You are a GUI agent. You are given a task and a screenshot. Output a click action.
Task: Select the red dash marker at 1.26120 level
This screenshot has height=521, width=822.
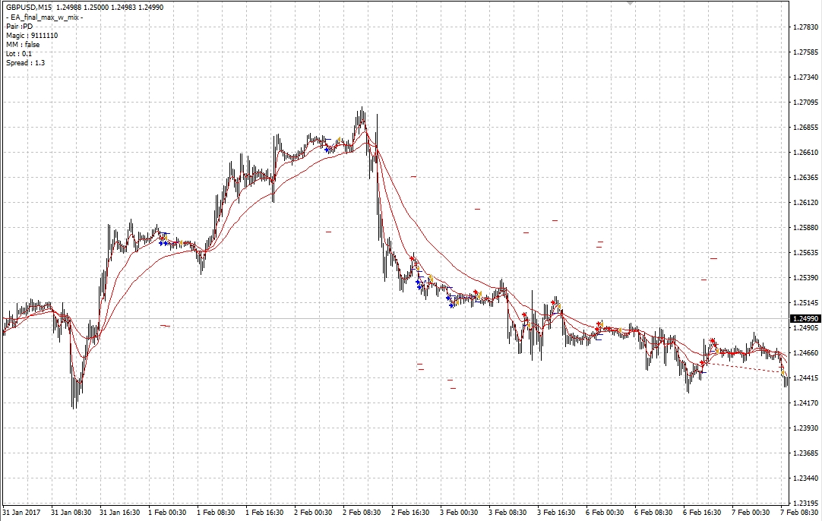pyautogui.click(x=477, y=209)
